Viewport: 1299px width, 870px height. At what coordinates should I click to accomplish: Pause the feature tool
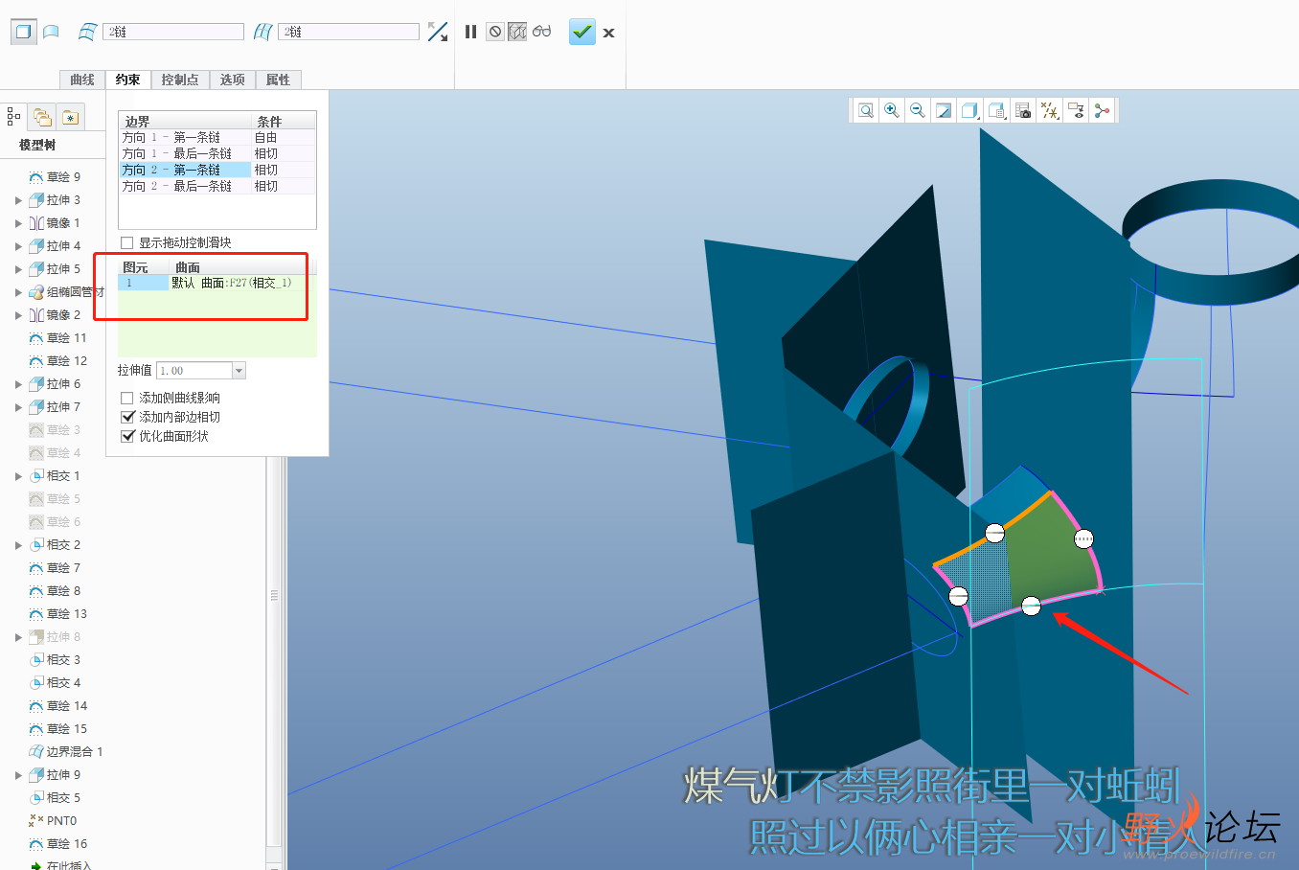coord(470,32)
